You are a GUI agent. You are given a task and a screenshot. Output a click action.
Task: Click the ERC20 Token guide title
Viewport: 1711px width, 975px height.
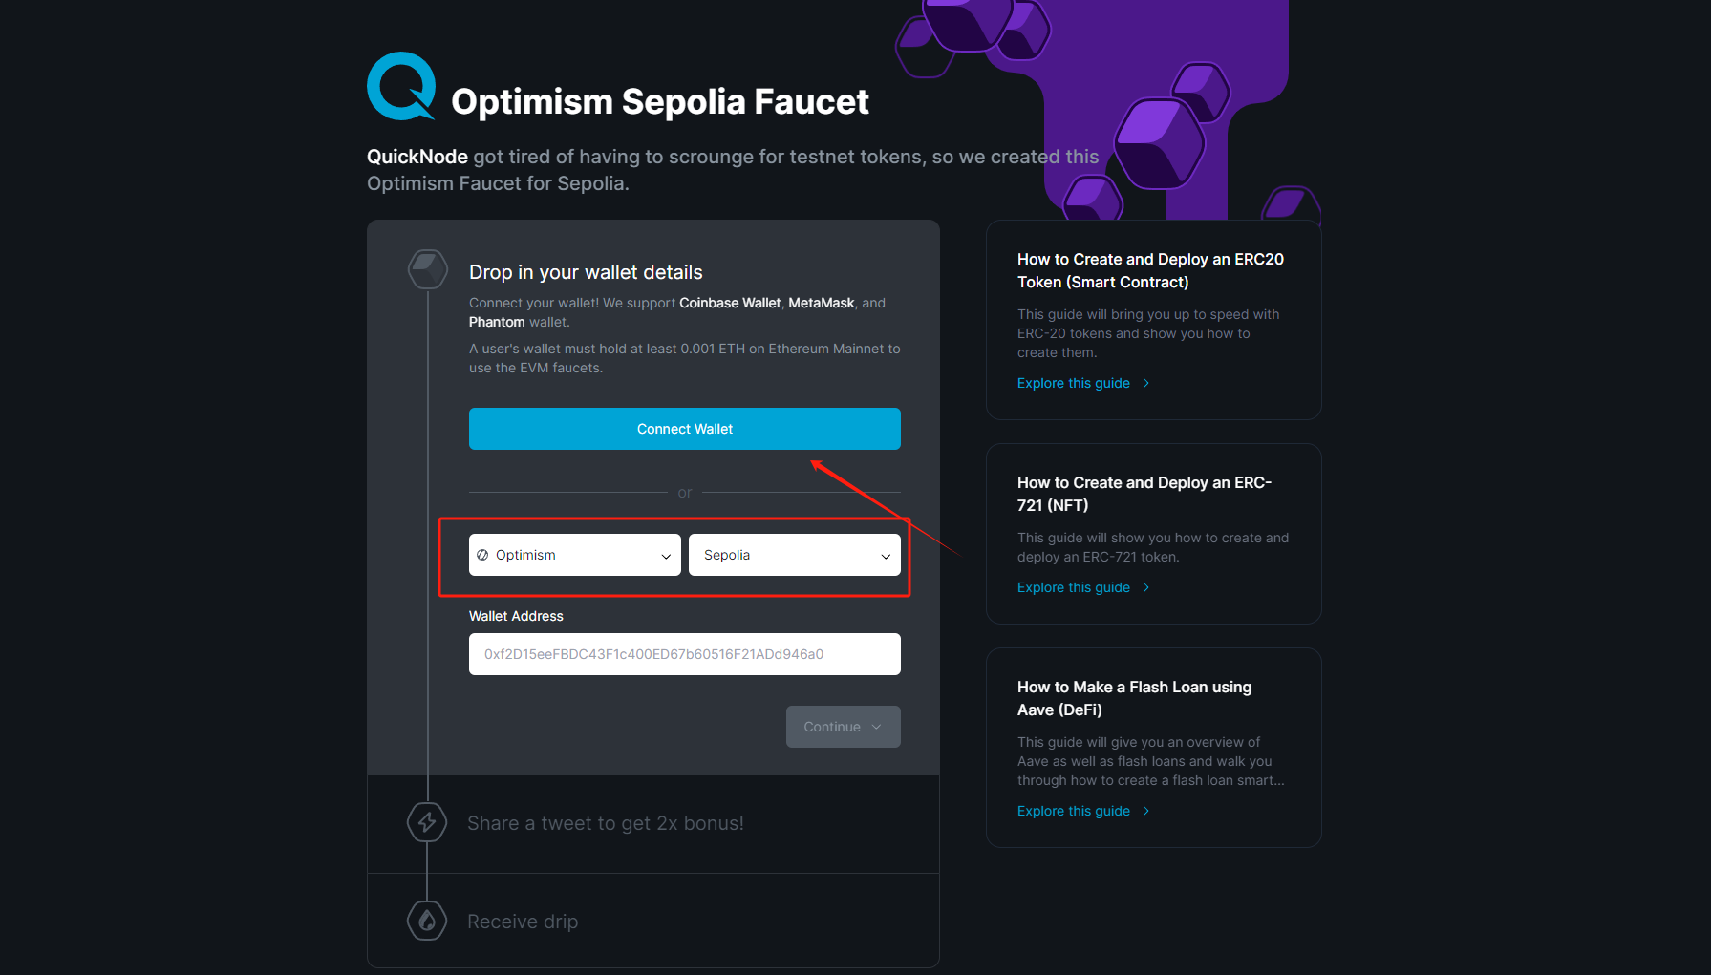[x=1150, y=270]
